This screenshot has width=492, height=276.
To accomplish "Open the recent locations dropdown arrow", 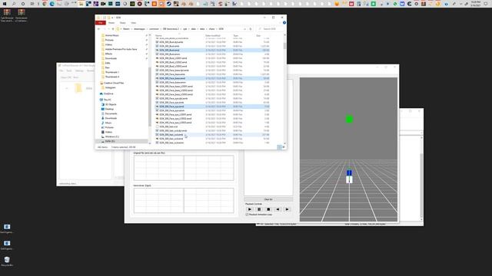I will [x=109, y=29].
